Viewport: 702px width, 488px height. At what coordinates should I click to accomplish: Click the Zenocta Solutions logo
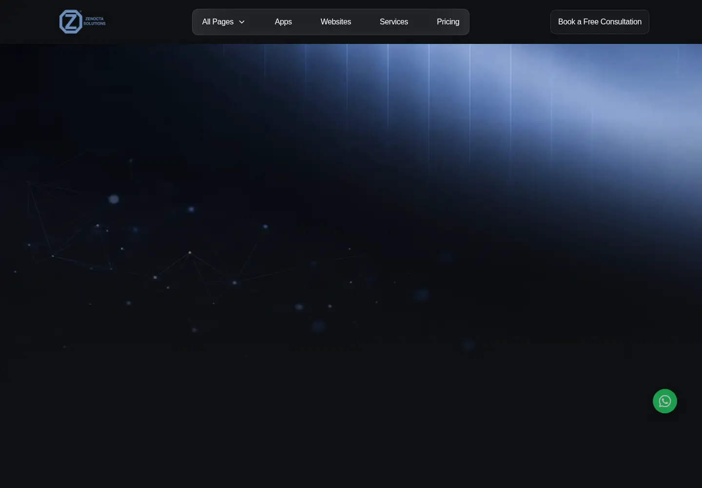tap(82, 22)
